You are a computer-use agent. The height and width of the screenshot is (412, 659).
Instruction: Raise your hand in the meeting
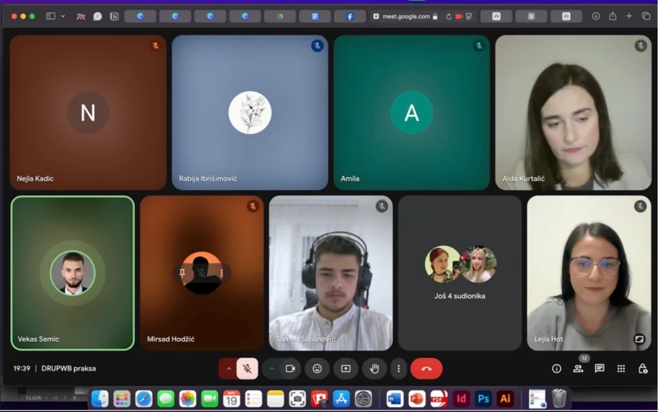(x=374, y=368)
